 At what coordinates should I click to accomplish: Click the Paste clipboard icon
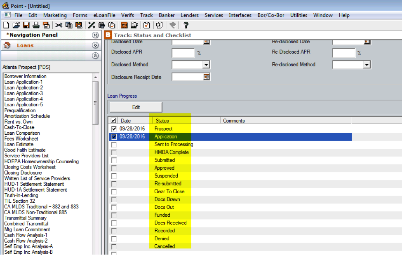(78, 25)
